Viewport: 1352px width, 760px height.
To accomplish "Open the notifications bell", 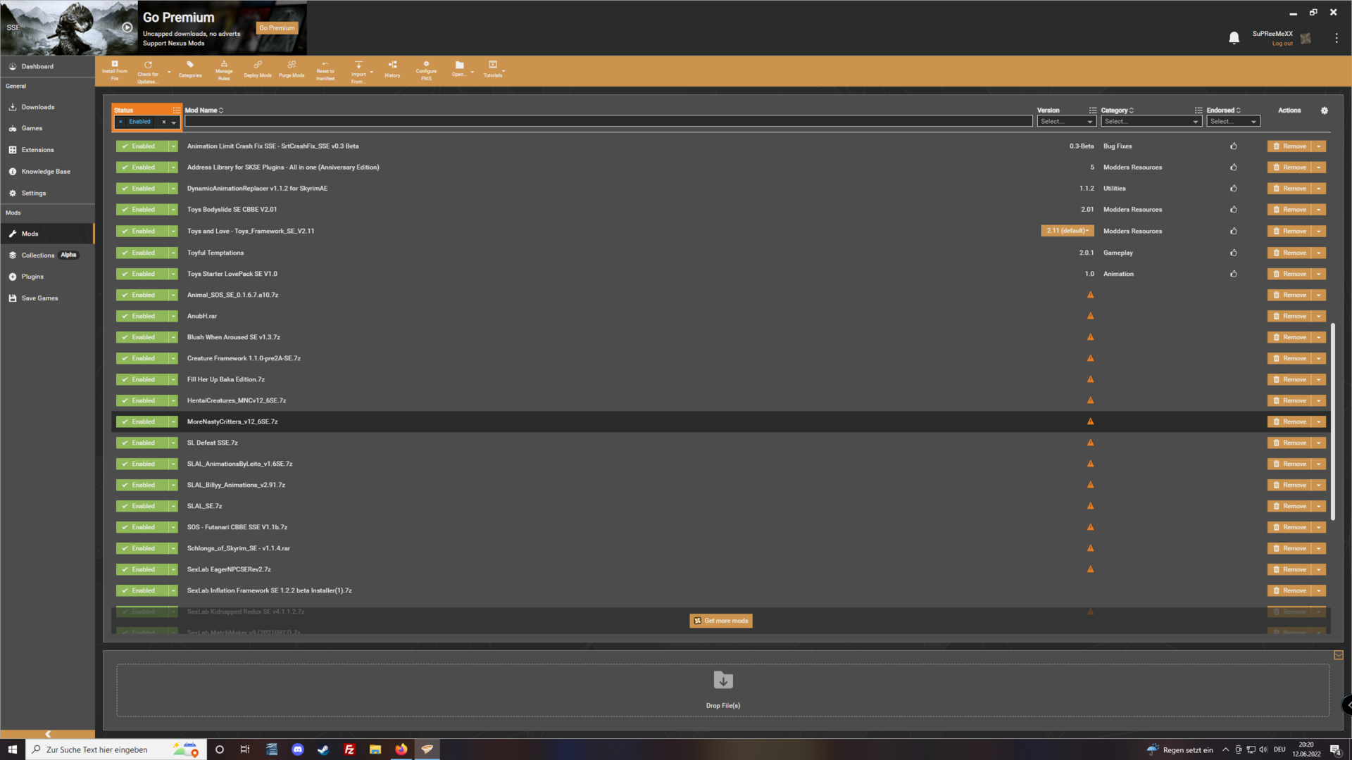I will (1234, 38).
